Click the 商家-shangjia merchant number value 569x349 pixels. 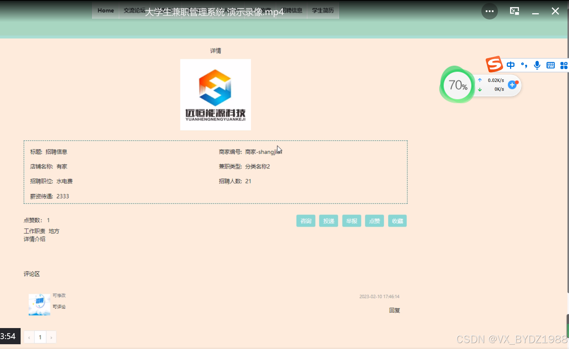(263, 152)
